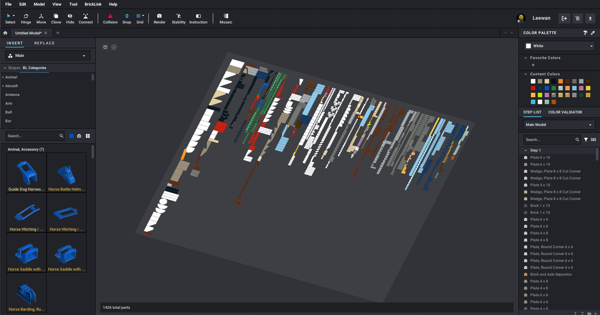This screenshot has height=315, width=600.
Task: Open the BrickLink menu
Action: click(x=93, y=4)
